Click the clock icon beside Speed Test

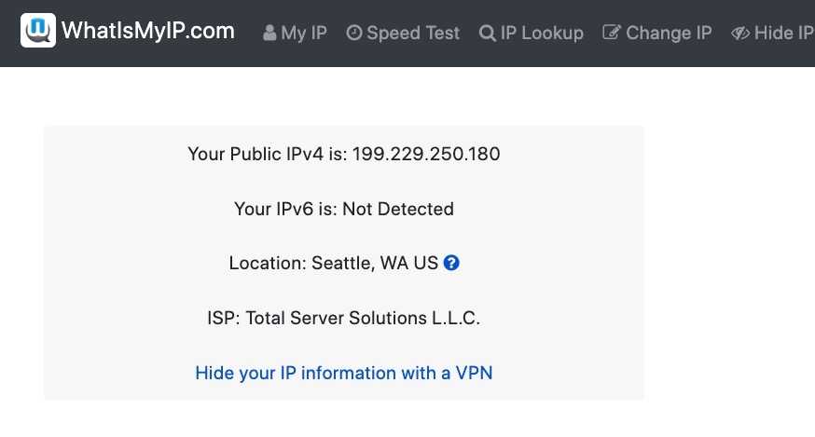tap(354, 34)
